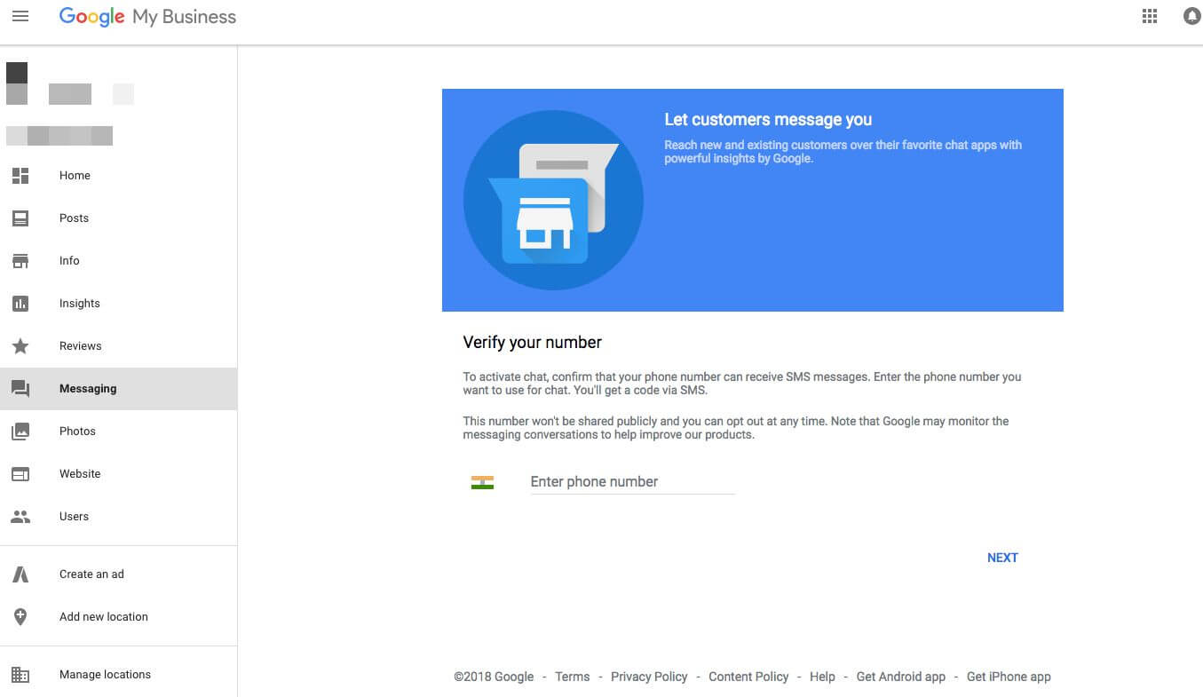Viewport: 1203px width, 697px height.
Task: Open the navigation hamburger menu
Action: click(20, 16)
